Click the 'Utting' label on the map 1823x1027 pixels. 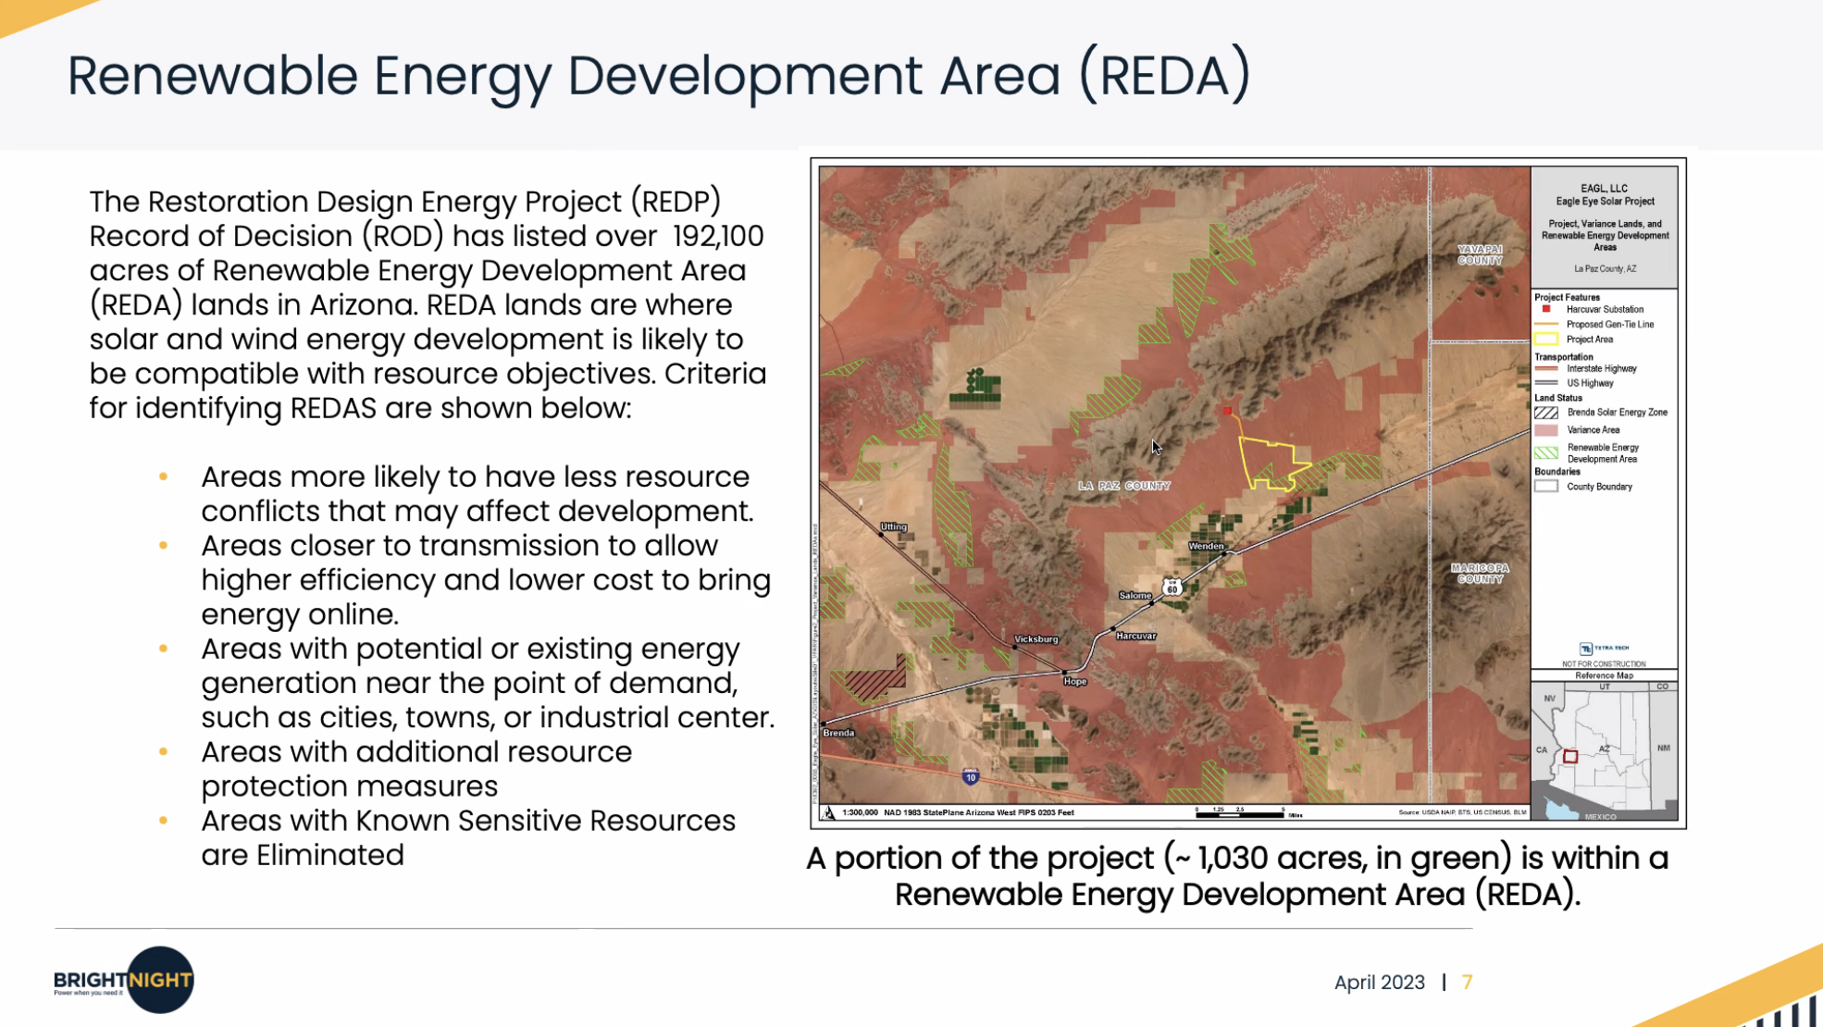pyautogui.click(x=893, y=526)
